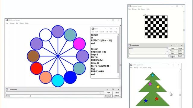Screen dimensions: 193x108
Task: Open the Set menu in the checkerboard window
Action: tap(139, 9)
